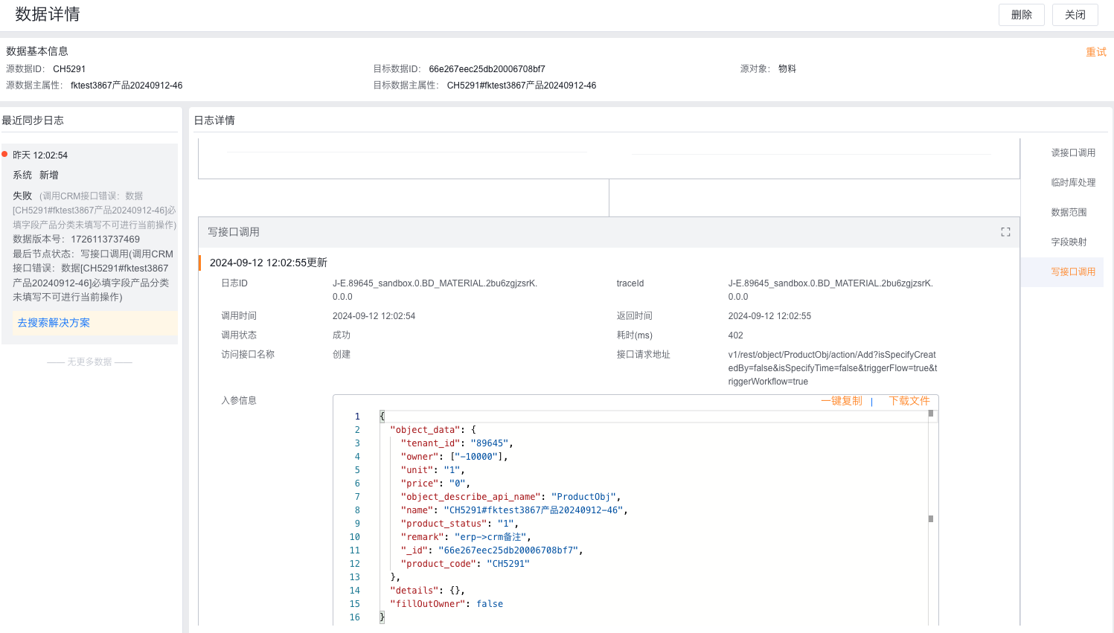Click 一键复制 to copy parameters
The image size is (1114, 633).
tap(841, 401)
